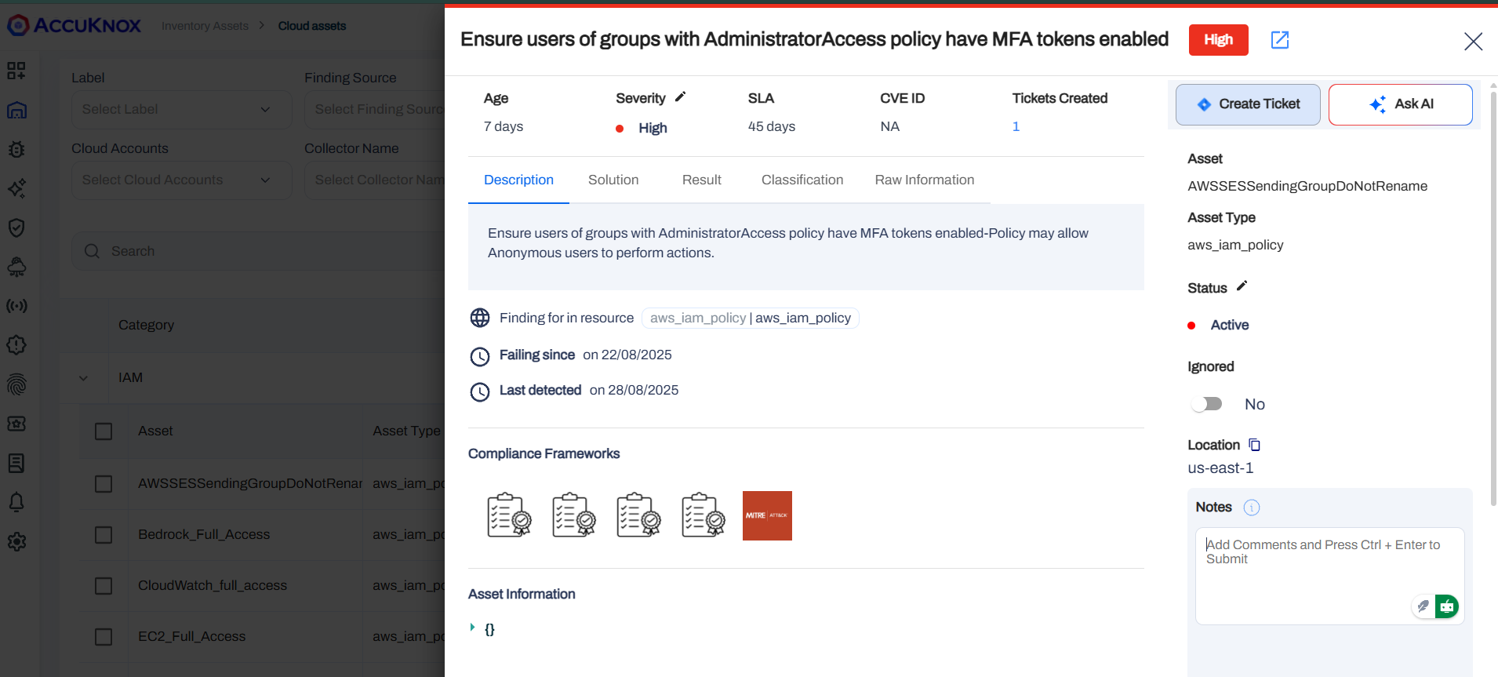The width and height of the screenshot is (1498, 677).
Task: Select the CloudWatch_full_access row checkbox
Action: (104, 586)
